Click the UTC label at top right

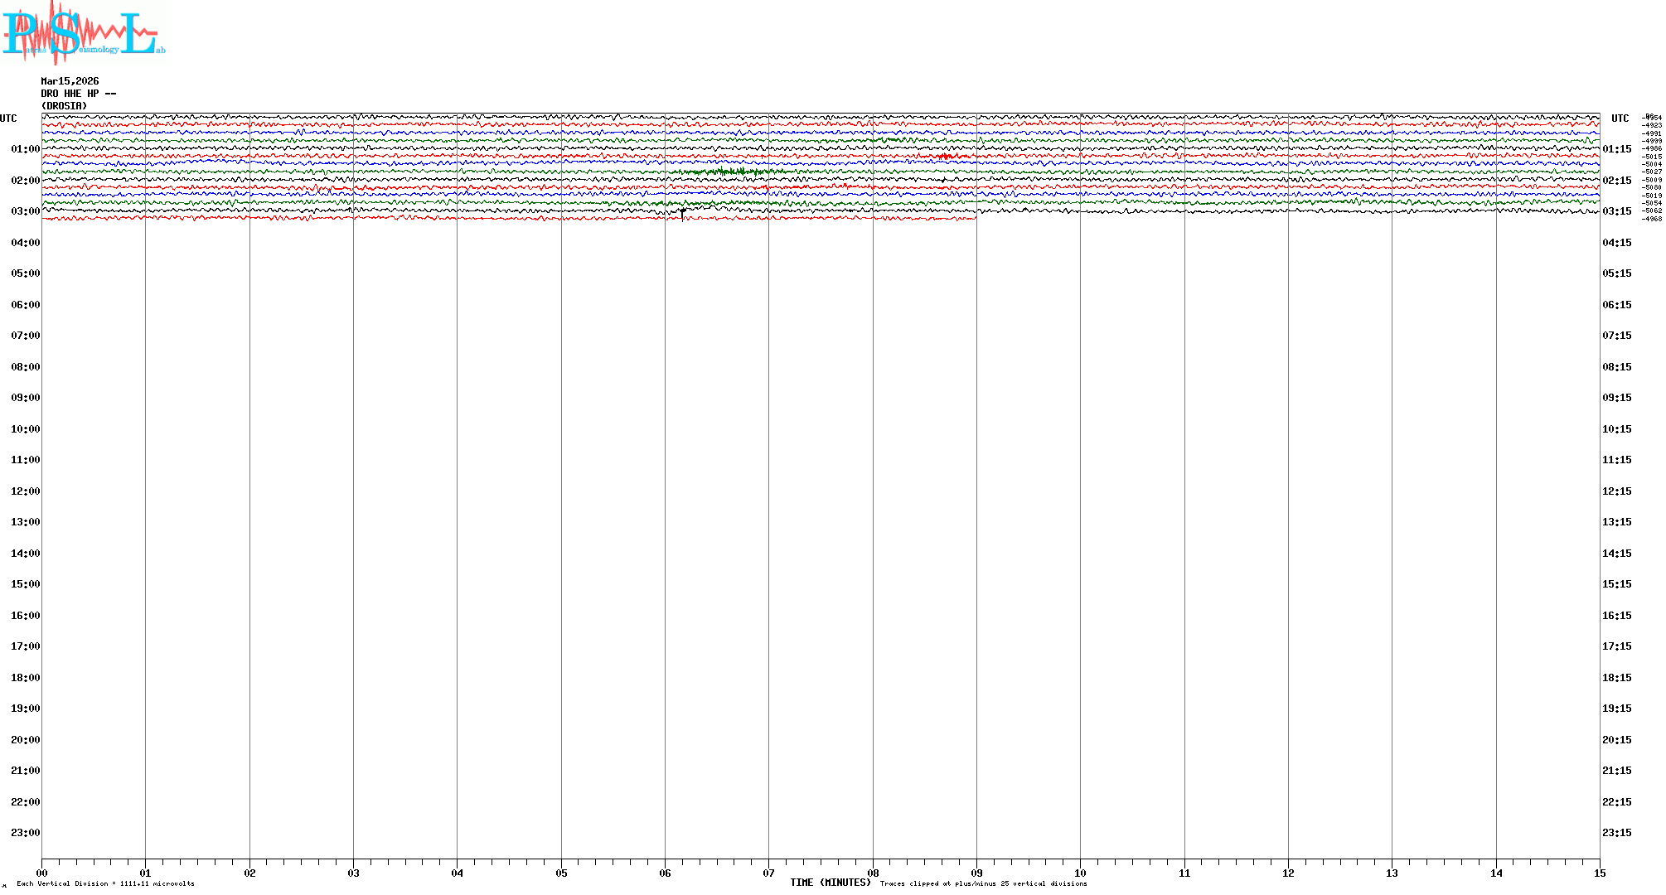(1620, 119)
